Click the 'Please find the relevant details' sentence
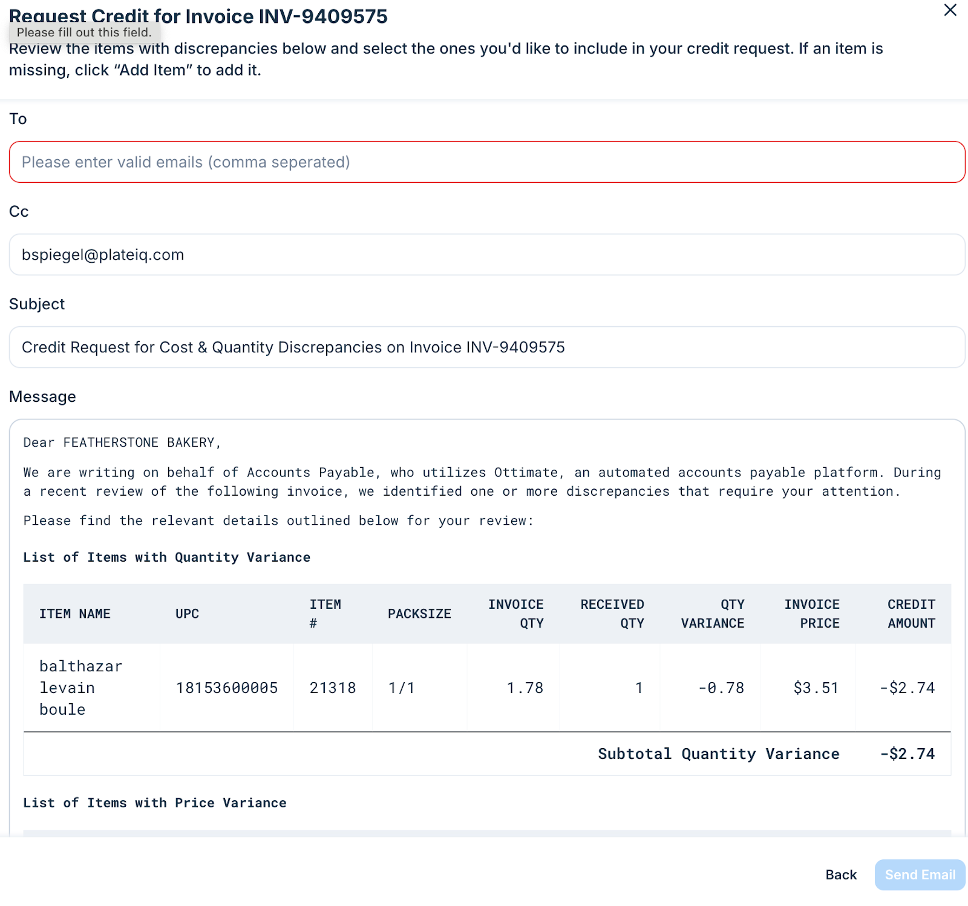Screen dimensions: 968x906 tap(278, 521)
